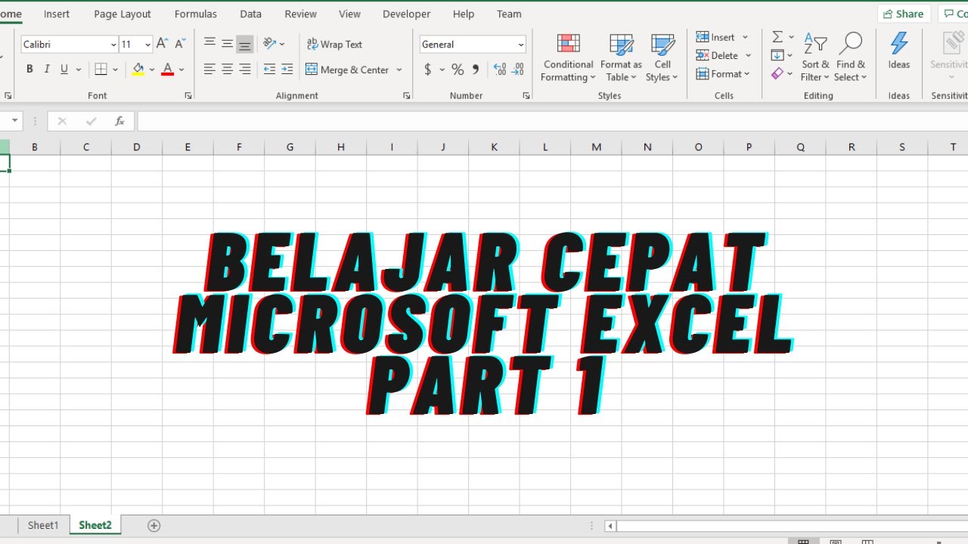Image resolution: width=968 pixels, height=544 pixels.
Task: Click Decrease Font Size icon
Action: [x=180, y=45]
